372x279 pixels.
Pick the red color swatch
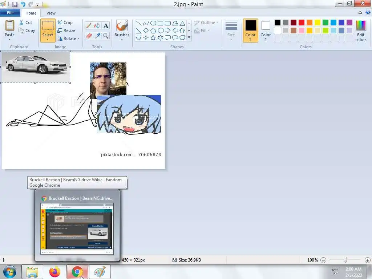[301, 23]
